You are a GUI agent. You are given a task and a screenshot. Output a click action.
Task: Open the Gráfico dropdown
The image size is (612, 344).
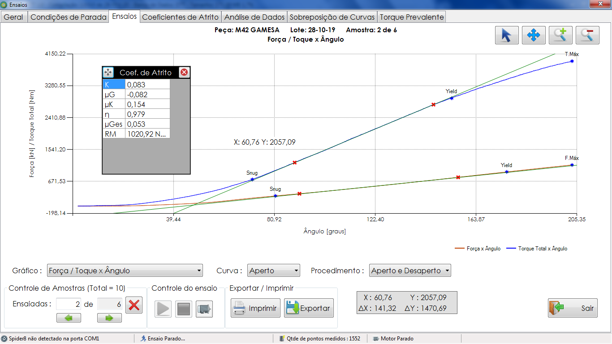click(x=125, y=271)
